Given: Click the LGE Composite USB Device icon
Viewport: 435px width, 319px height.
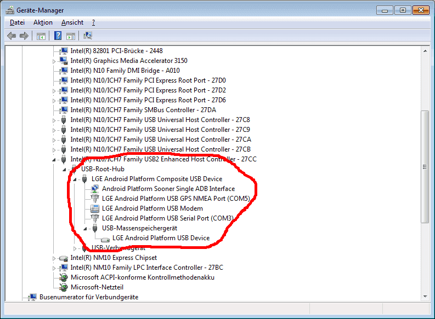Looking at the screenshot, I should (84, 179).
